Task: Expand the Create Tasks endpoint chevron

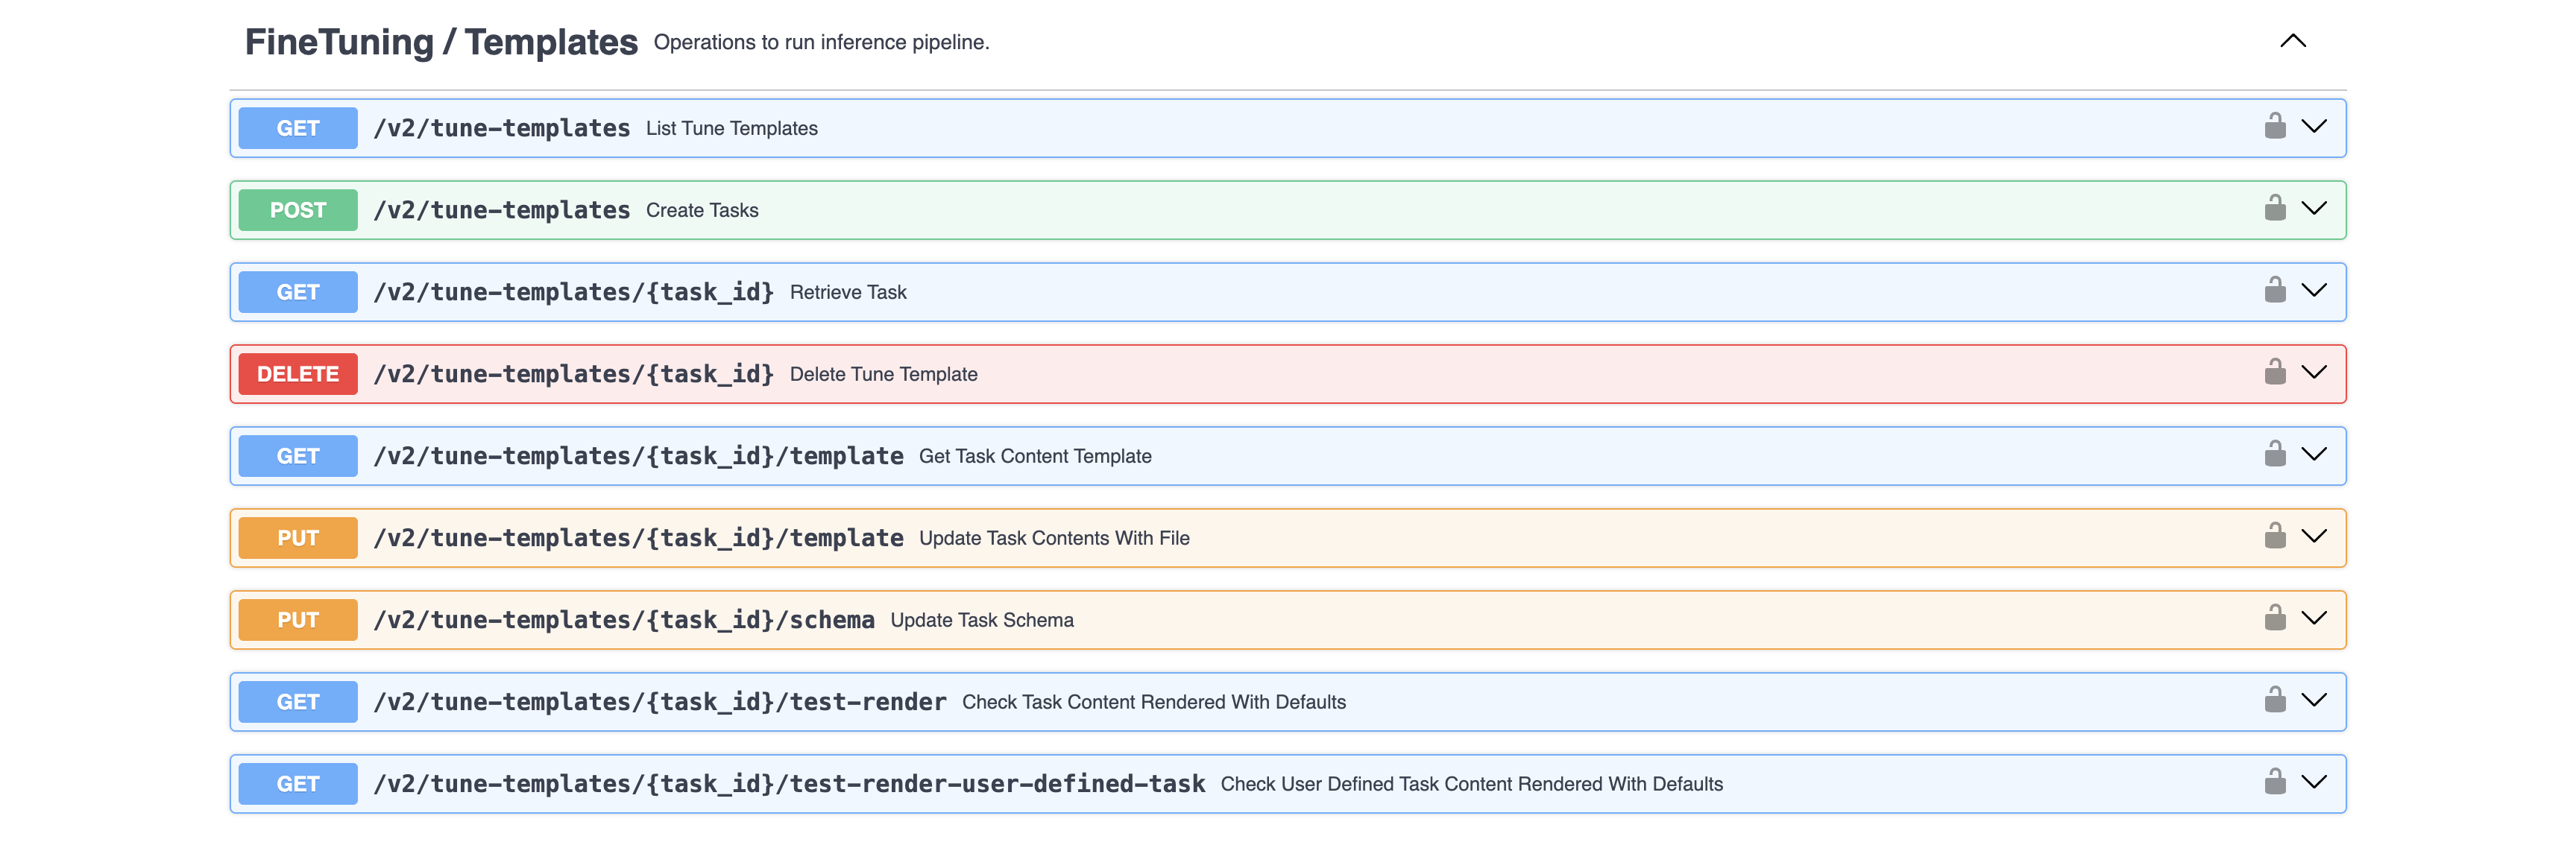Action: 2314,209
